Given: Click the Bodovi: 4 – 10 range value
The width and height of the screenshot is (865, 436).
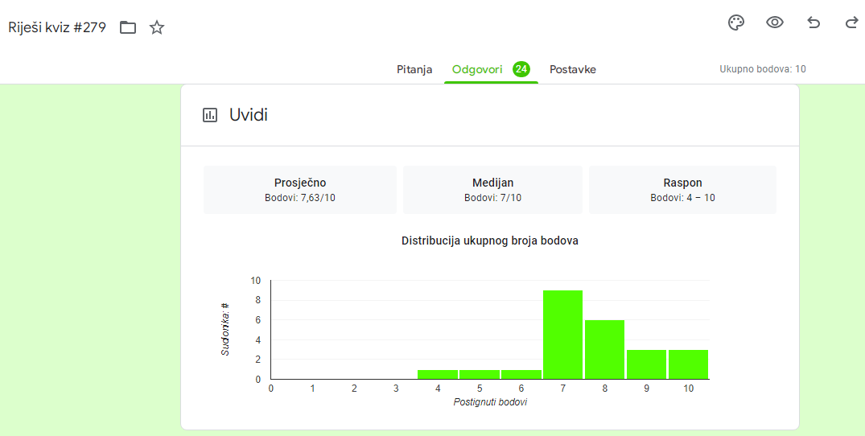Looking at the screenshot, I should (682, 197).
